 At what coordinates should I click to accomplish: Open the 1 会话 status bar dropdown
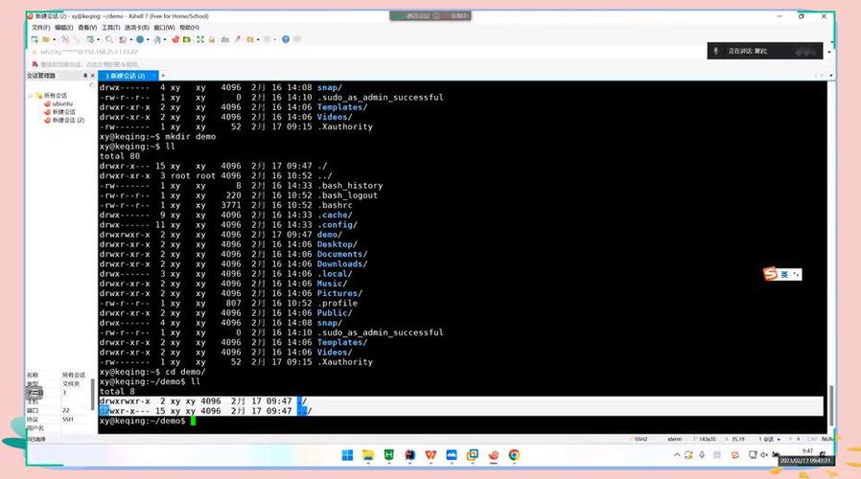tap(768, 440)
